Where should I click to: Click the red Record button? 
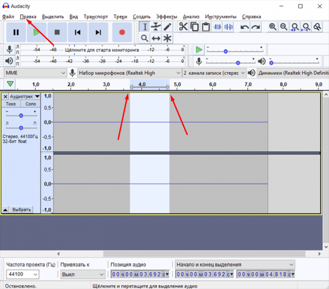coord(122,32)
